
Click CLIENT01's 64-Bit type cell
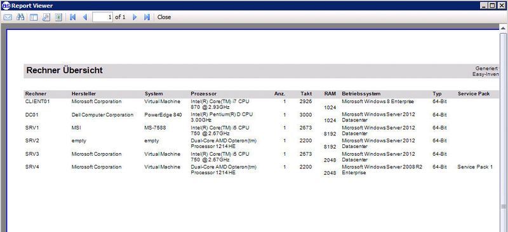pyautogui.click(x=439, y=102)
